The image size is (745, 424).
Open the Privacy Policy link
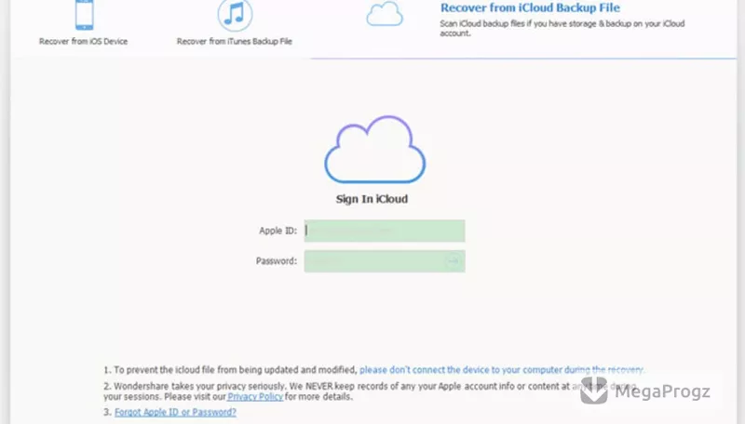point(255,396)
